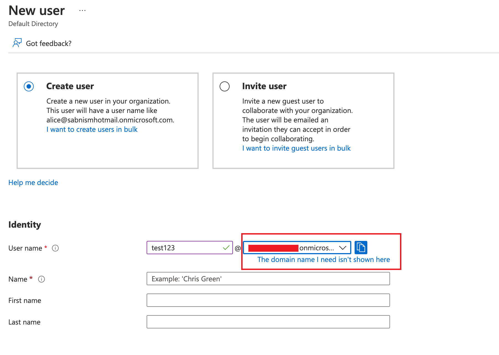Open the ellipsis menu next to New user
499x355 pixels.
click(82, 11)
